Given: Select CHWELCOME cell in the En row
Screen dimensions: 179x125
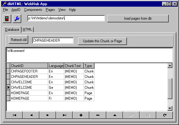Looking at the screenshot, I should tap(29, 82).
